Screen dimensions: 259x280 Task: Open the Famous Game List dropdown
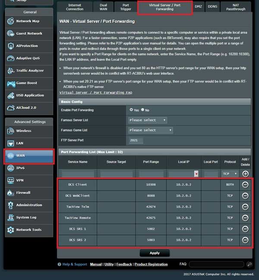[x=151, y=130]
